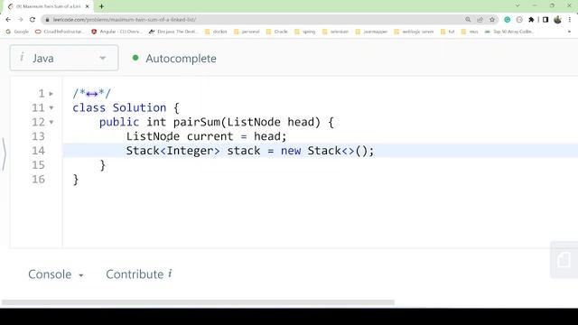The height and width of the screenshot is (325, 578).
Task: Open the CloudInfrastructure bookmark
Action: pyautogui.click(x=60, y=32)
